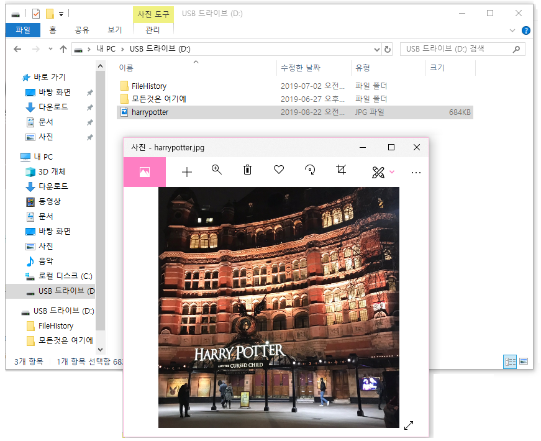Image resolution: width=541 pixels, height=441 pixels.
Task: Open Edit & Create tool icon
Action: [x=378, y=172]
